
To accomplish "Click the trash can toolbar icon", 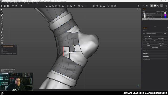I will click(112, 6).
